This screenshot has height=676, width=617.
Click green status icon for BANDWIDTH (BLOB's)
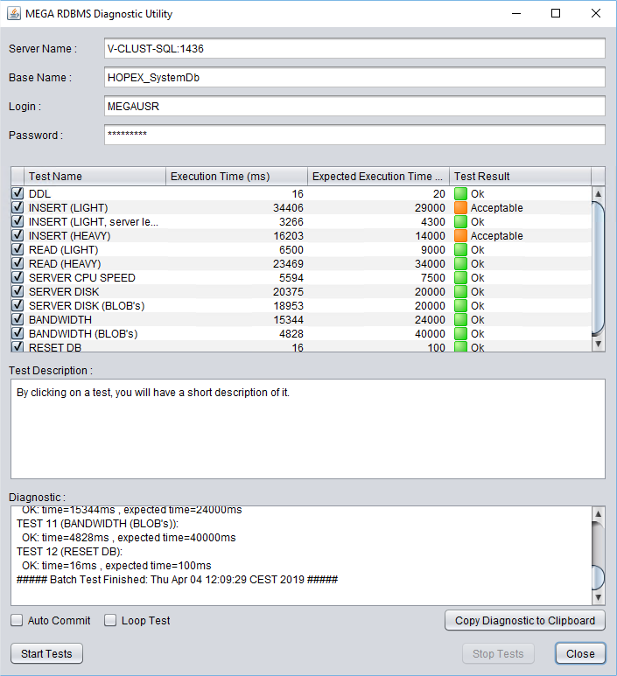460,334
